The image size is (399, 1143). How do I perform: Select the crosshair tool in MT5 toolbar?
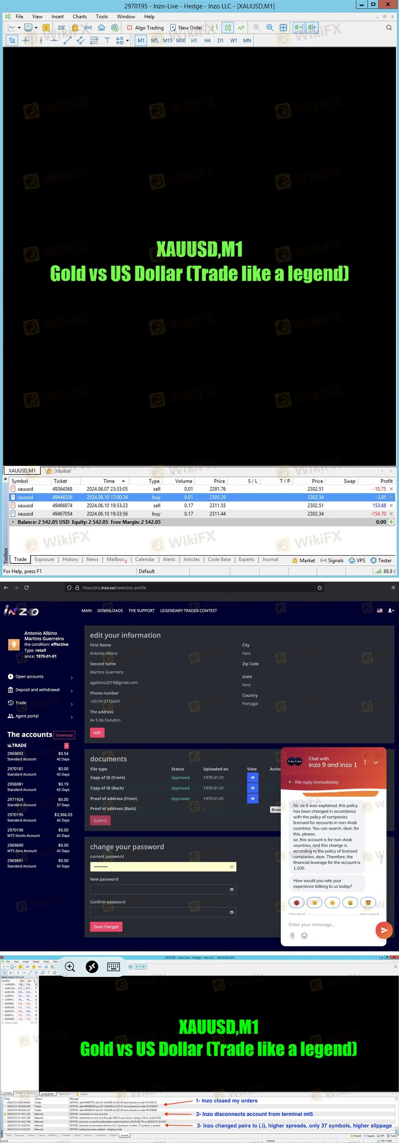coord(26,40)
